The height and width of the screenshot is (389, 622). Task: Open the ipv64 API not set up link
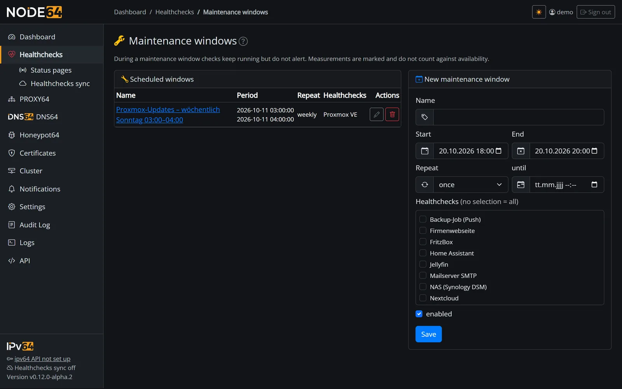tap(42, 359)
